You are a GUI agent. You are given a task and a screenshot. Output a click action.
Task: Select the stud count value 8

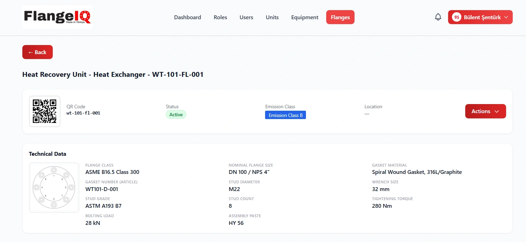230,206
